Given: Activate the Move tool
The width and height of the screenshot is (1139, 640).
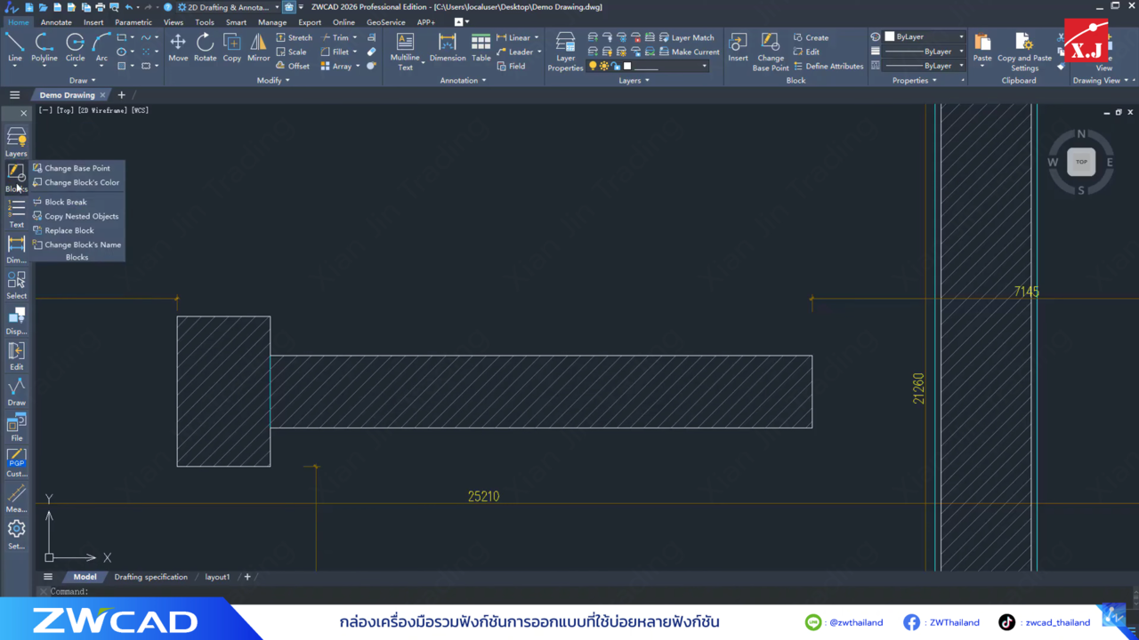Looking at the screenshot, I should click(178, 47).
